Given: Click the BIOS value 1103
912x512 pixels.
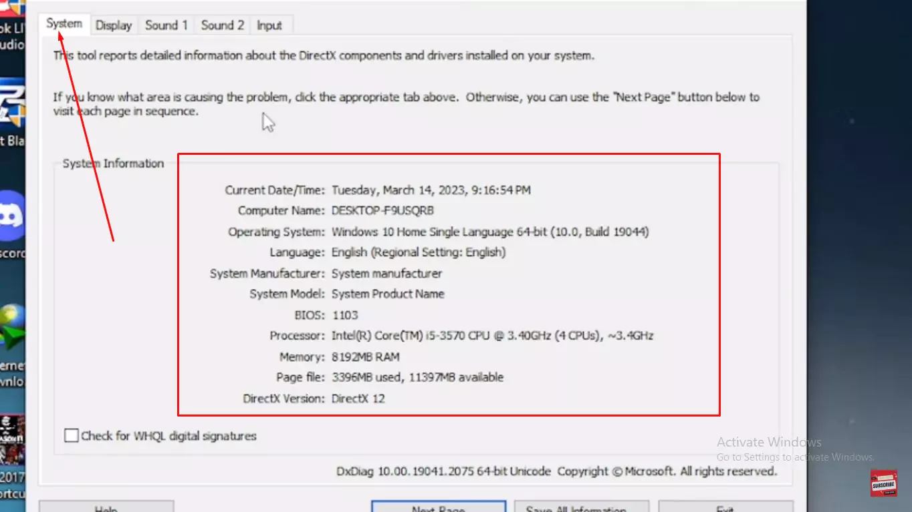Looking at the screenshot, I should click(345, 315).
